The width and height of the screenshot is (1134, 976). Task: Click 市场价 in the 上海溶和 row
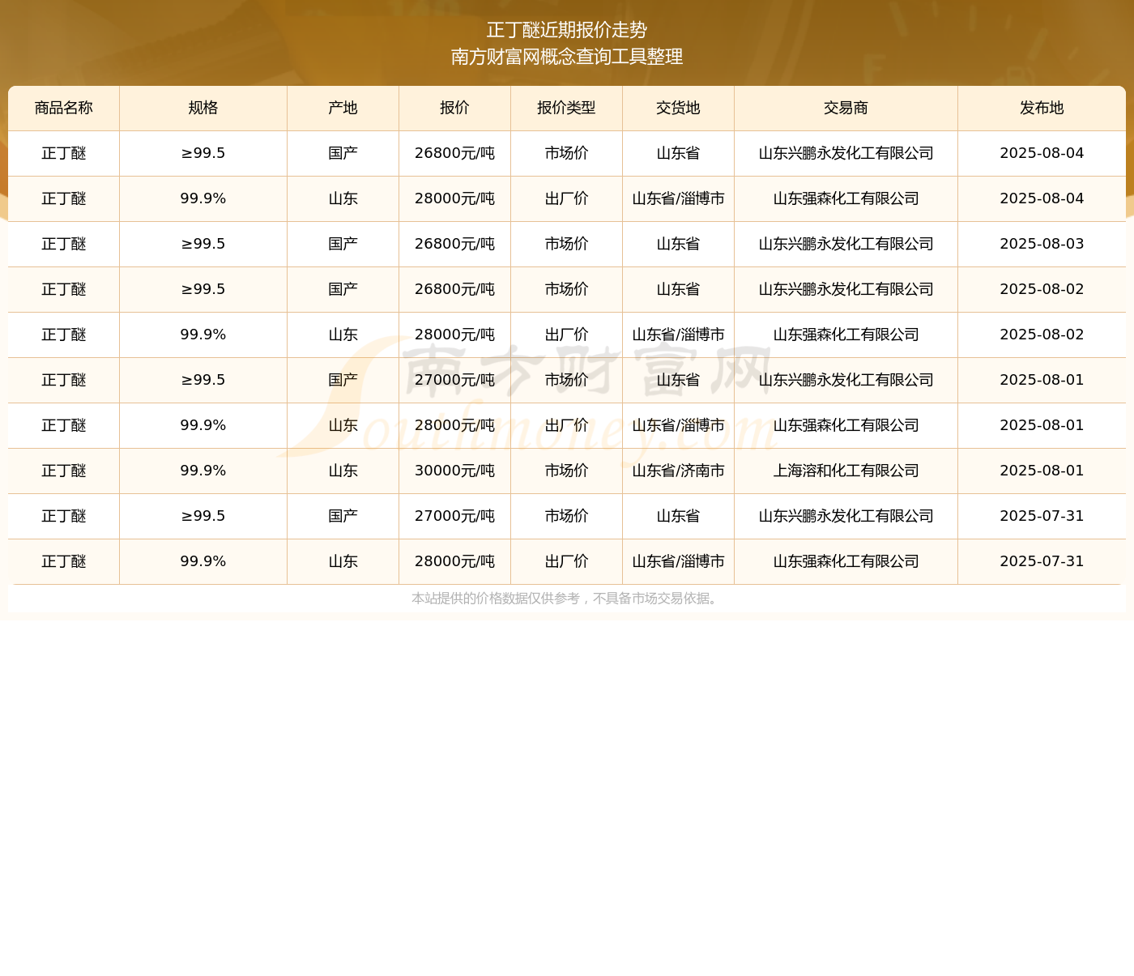click(566, 471)
